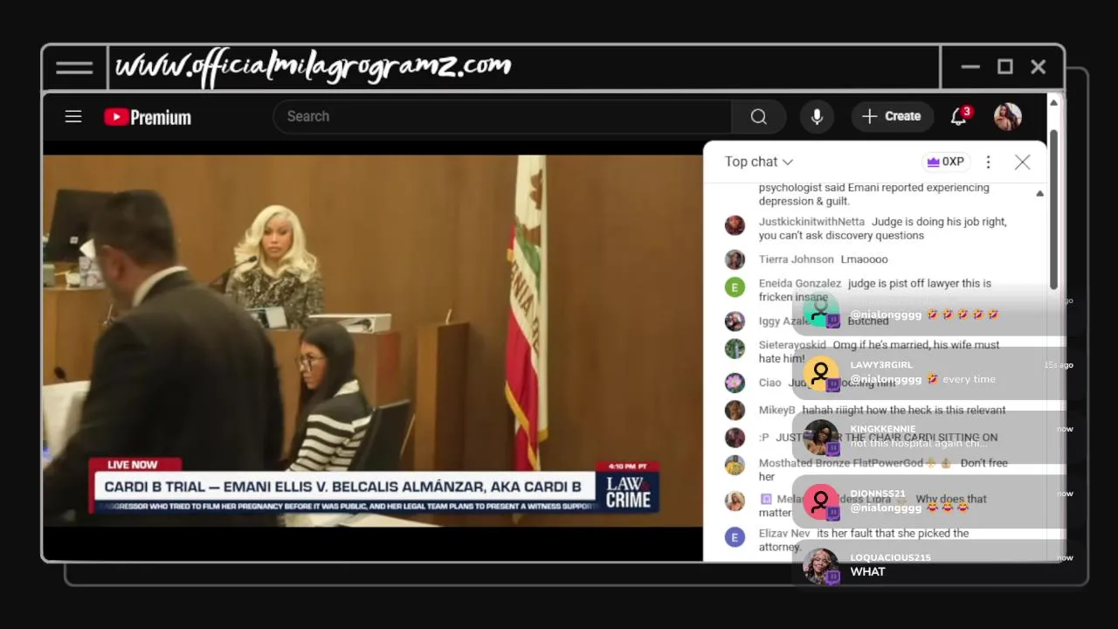
Task: Click the LIVE NOW badge on video
Action: click(133, 465)
